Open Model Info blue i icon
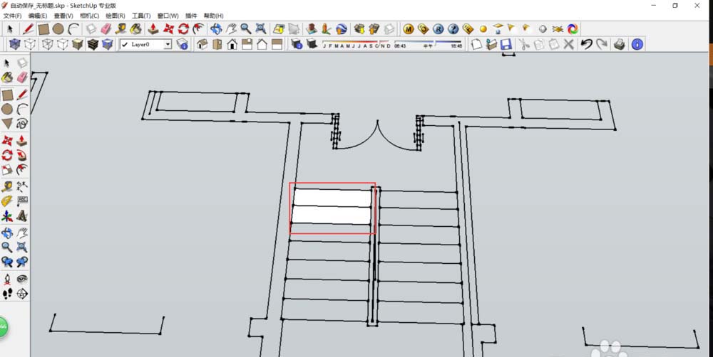Image resolution: width=713 pixels, height=357 pixels. tap(637, 44)
